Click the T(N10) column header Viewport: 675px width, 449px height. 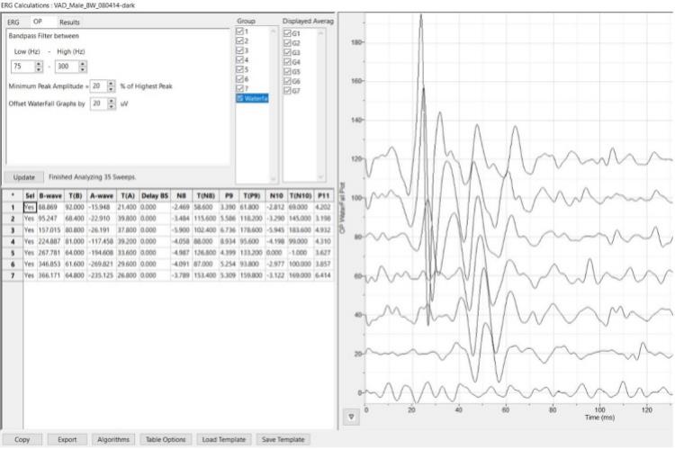click(x=301, y=195)
